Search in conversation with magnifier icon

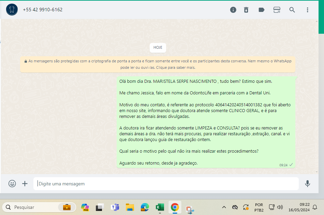click(292, 10)
